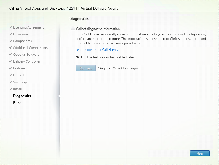Click the checkmark beside Firewall

(x=11, y=75)
